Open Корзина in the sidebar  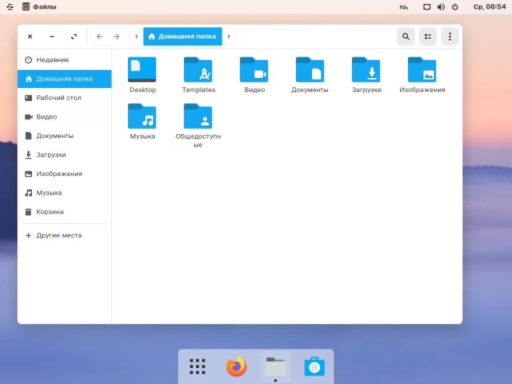(x=50, y=212)
